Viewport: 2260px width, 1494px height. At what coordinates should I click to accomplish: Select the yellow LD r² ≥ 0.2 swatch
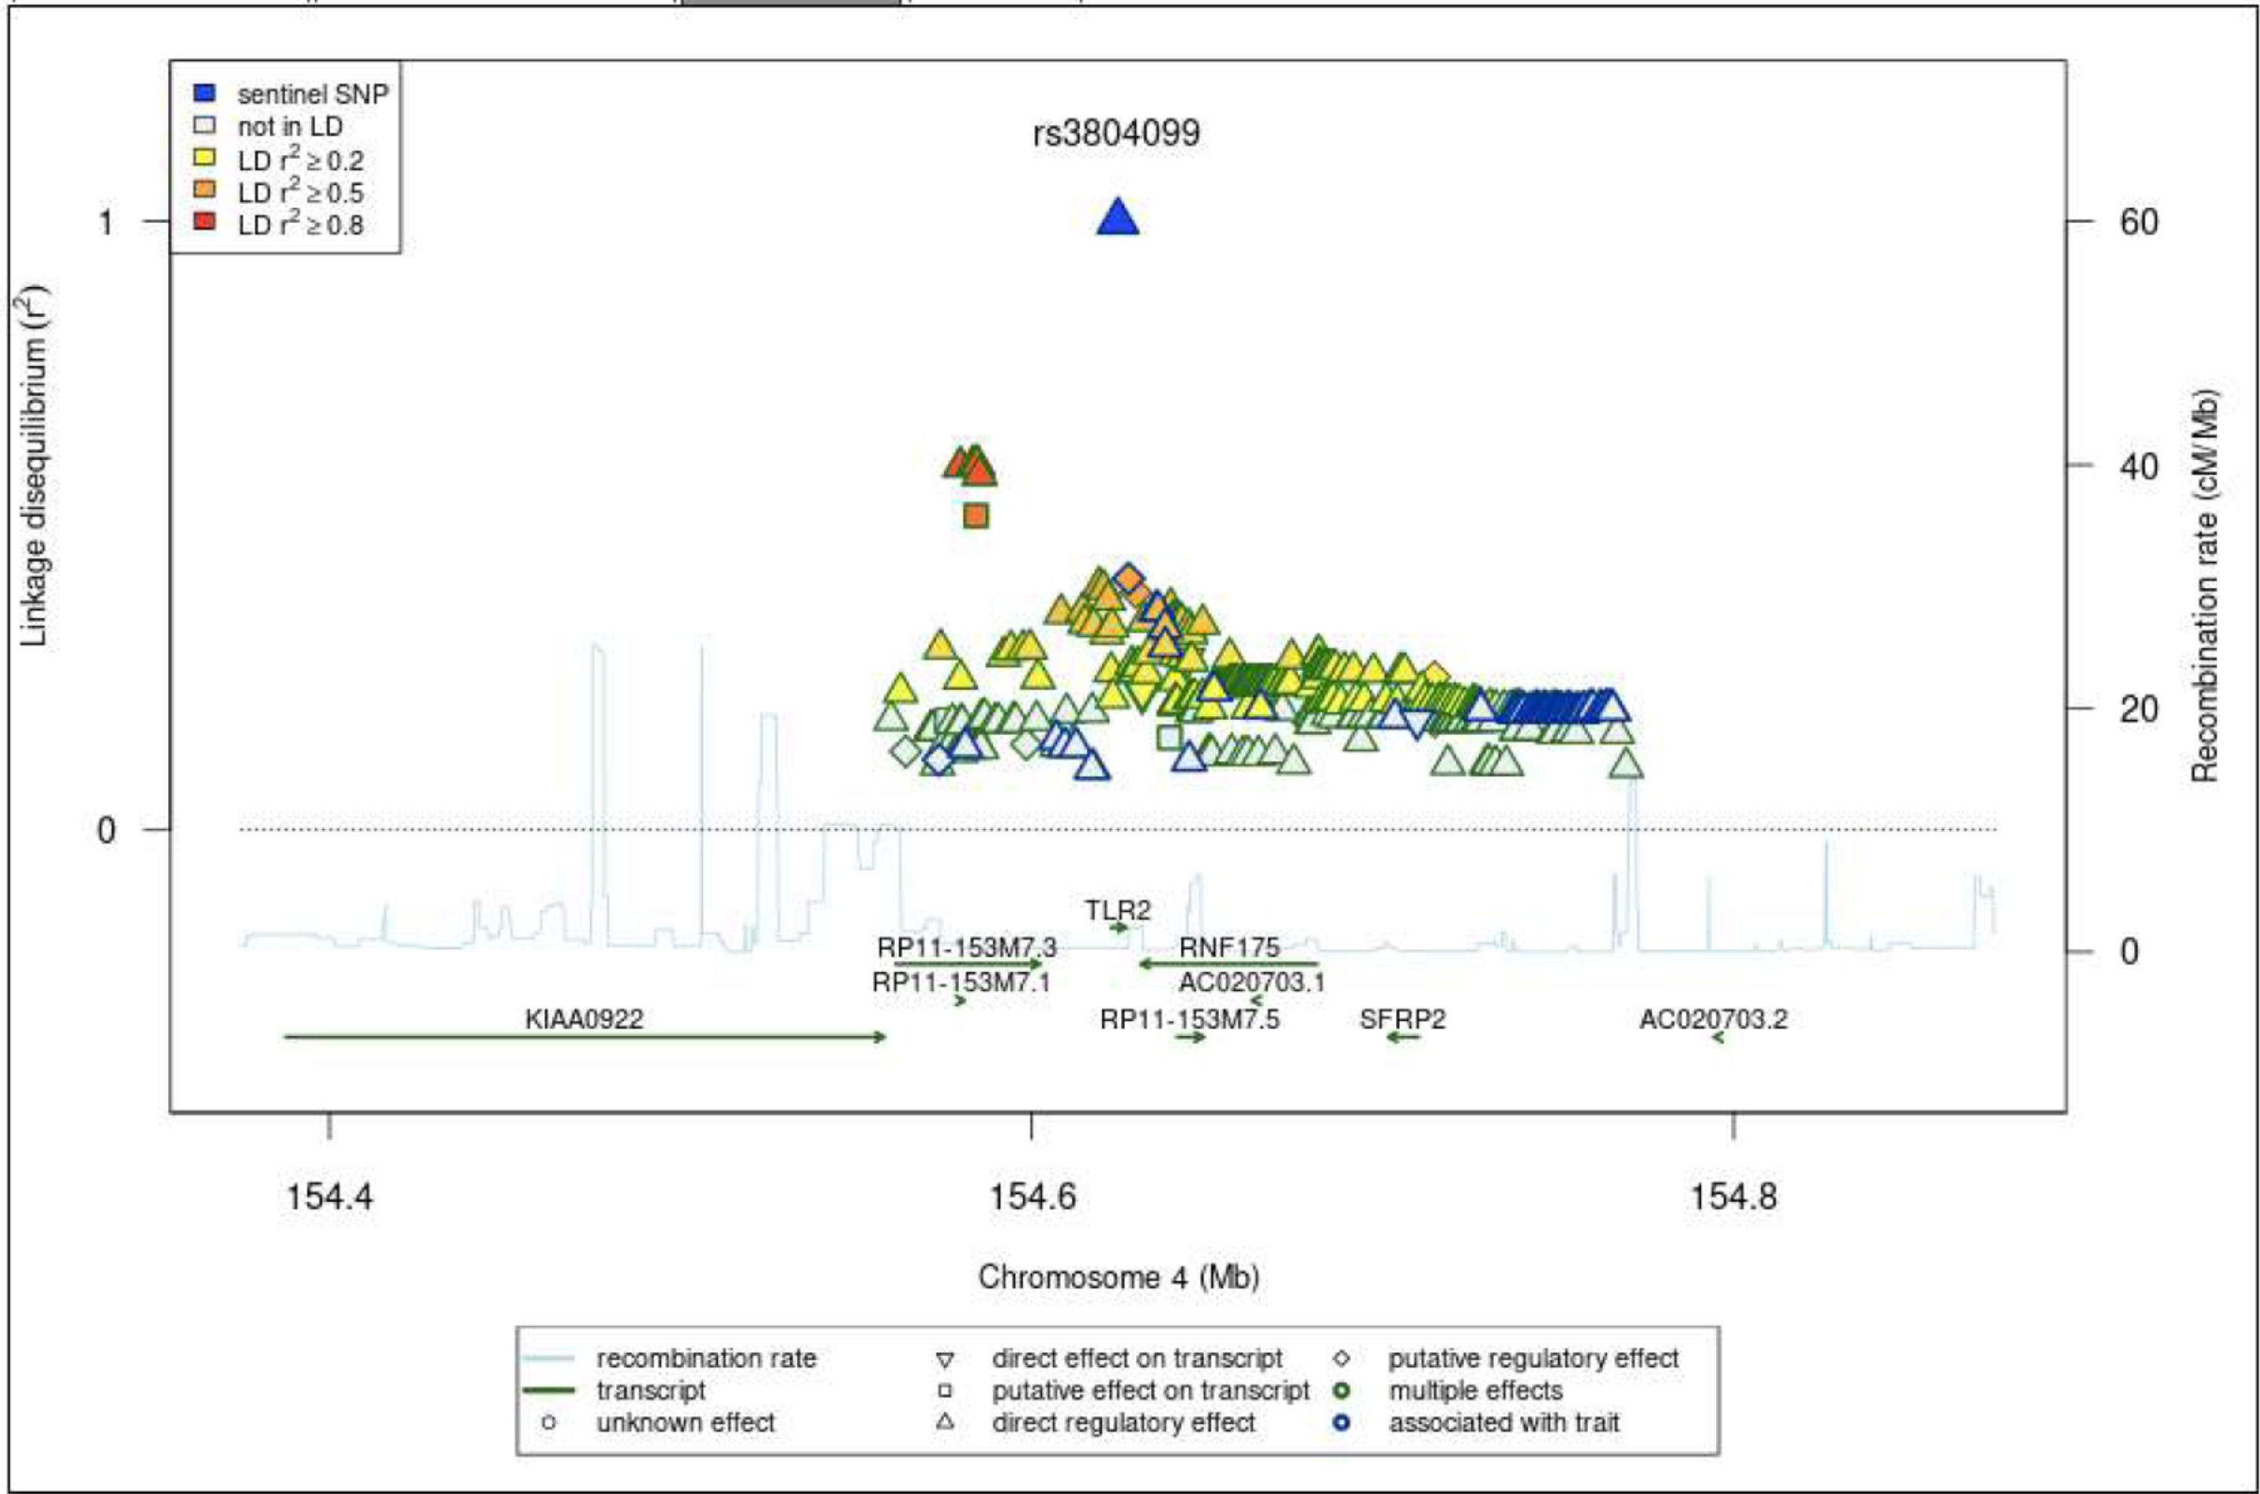coord(205,158)
